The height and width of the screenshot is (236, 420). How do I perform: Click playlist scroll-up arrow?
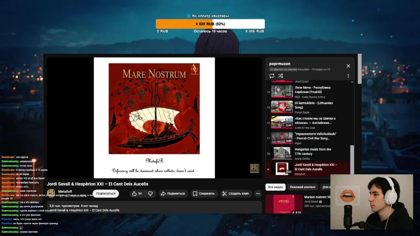pyautogui.click(x=352, y=82)
